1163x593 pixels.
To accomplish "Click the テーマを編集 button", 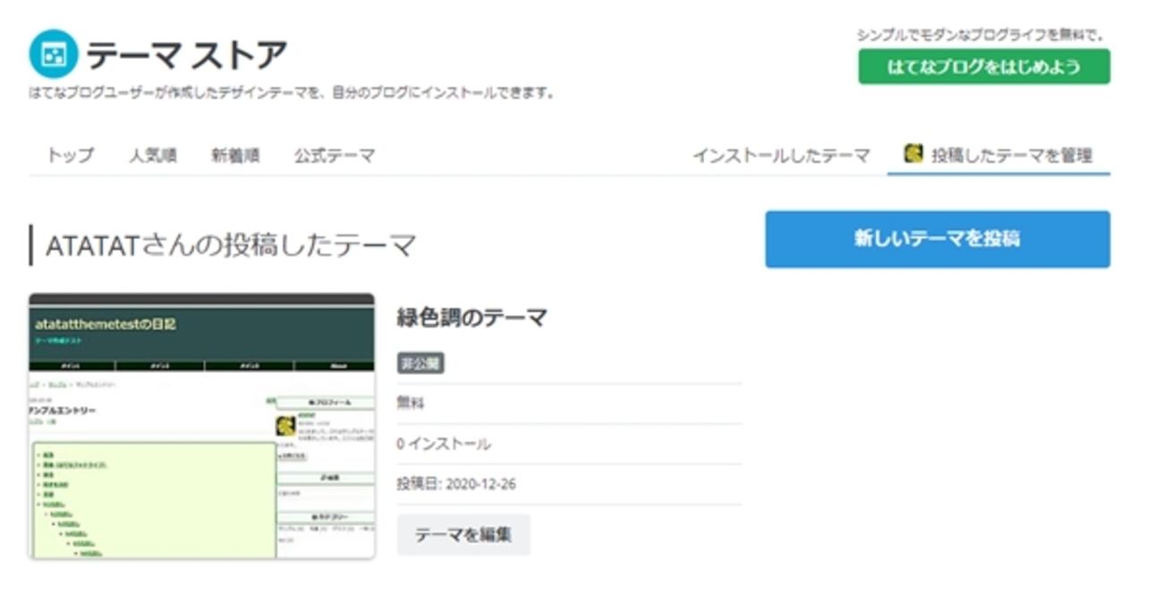I will click(463, 535).
